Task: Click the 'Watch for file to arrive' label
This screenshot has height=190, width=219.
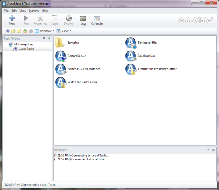Action: (x=82, y=82)
